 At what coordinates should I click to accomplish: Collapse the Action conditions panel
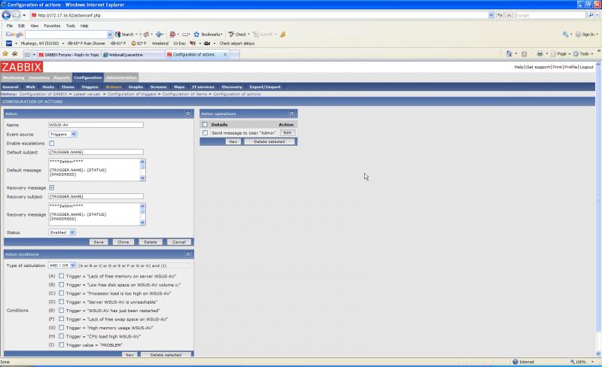pyautogui.click(x=188, y=254)
